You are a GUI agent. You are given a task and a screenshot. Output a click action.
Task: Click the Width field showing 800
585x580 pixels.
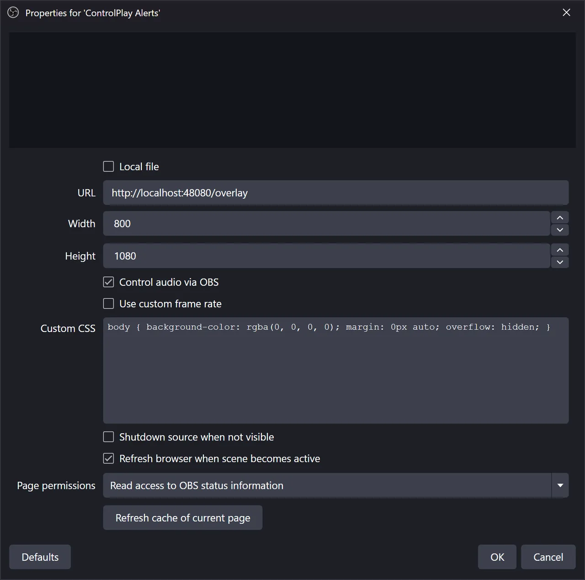click(326, 224)
